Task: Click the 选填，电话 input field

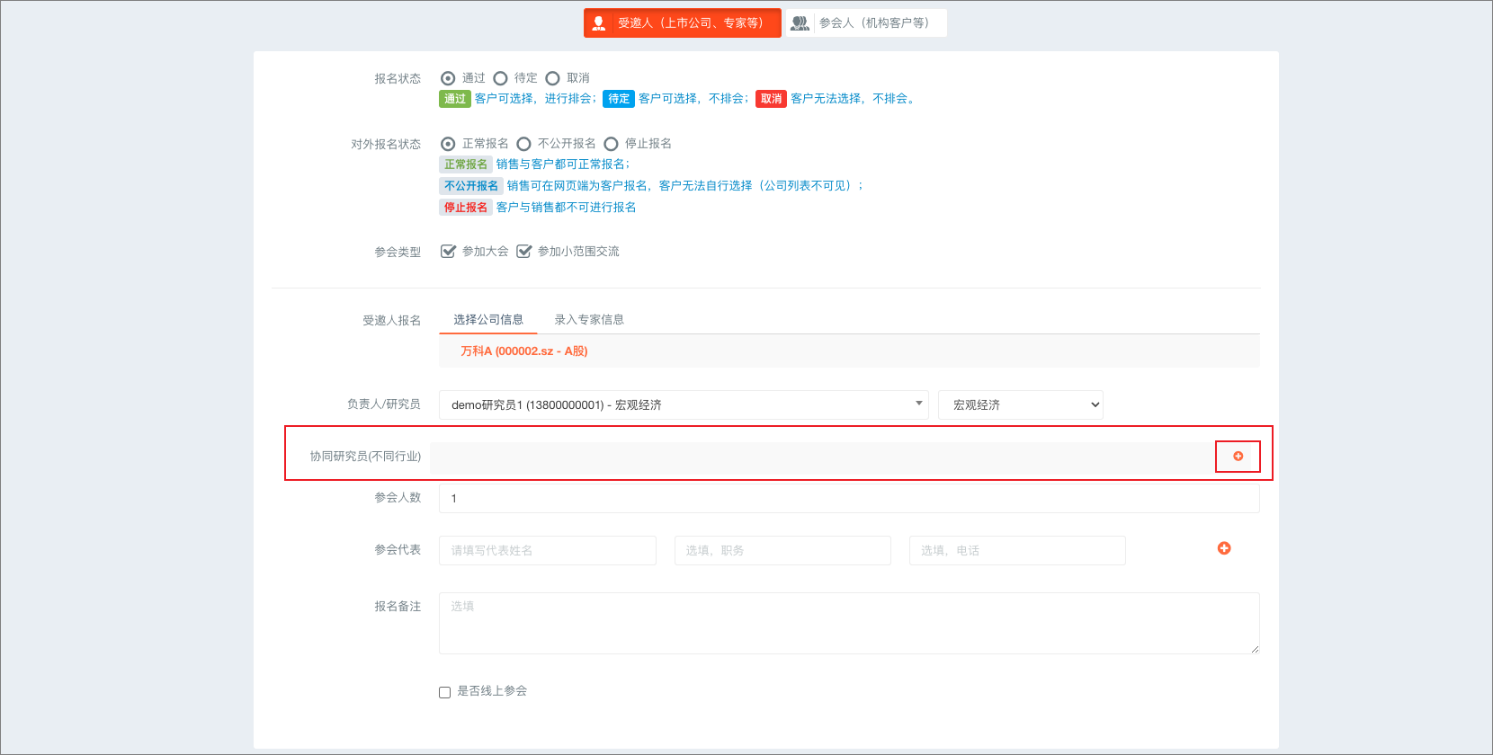Action: pyautogui.click(x=1017, y=551)
